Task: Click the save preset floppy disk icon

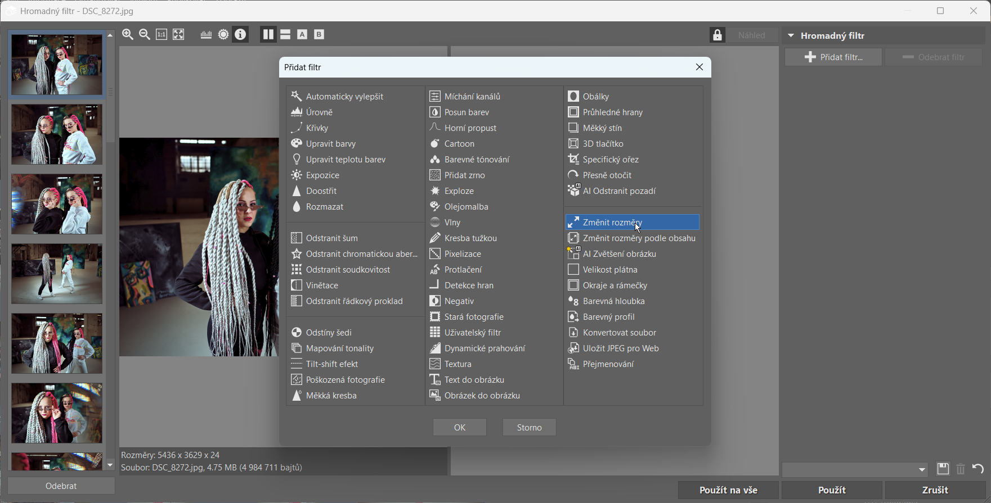Action: (x=943, y=469)
